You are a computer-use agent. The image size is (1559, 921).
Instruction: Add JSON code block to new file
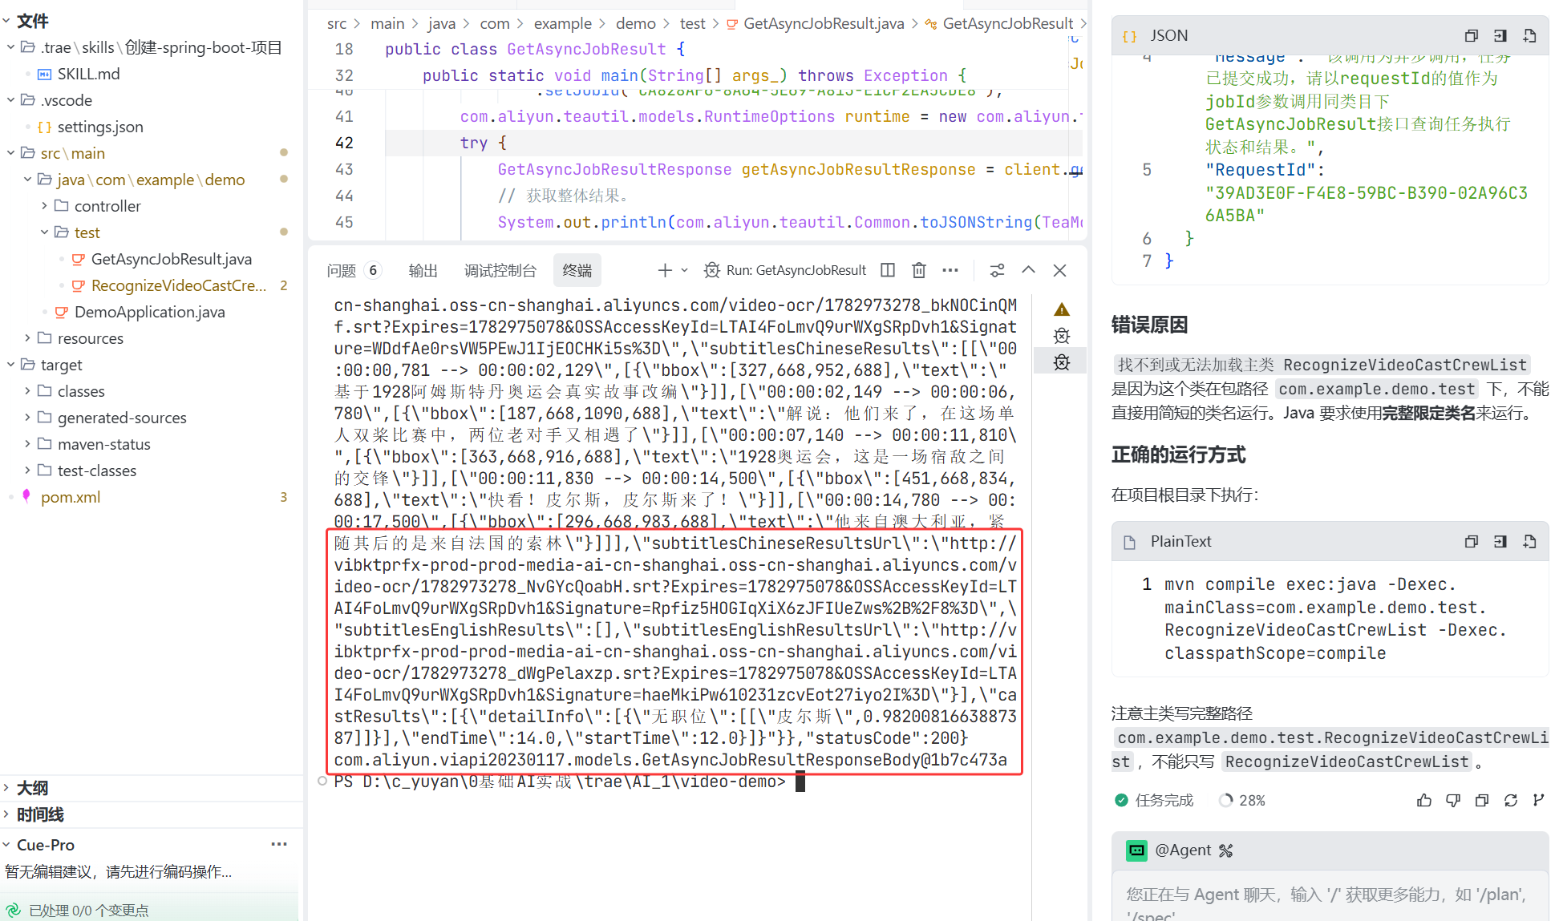1529,36
